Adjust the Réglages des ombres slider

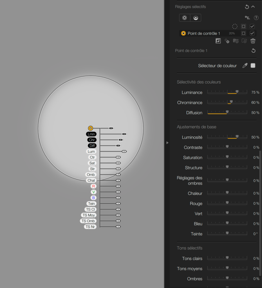click(x=227, y=180)
